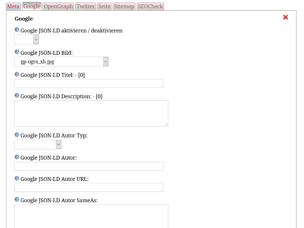
Task: Show help for Google JSON-LD Autor field
Action: 17,157
